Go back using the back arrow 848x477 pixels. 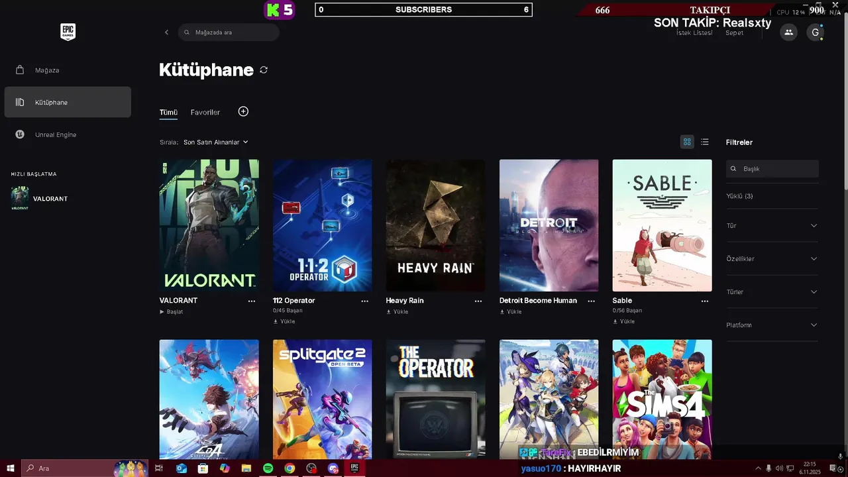pos(166,32)
